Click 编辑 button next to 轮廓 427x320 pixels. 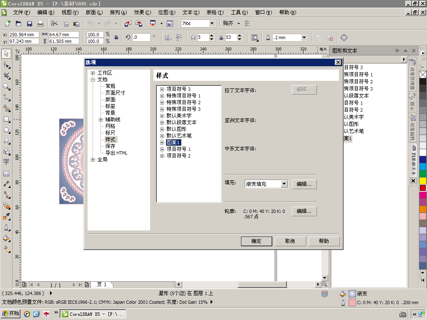pos(304,211)
